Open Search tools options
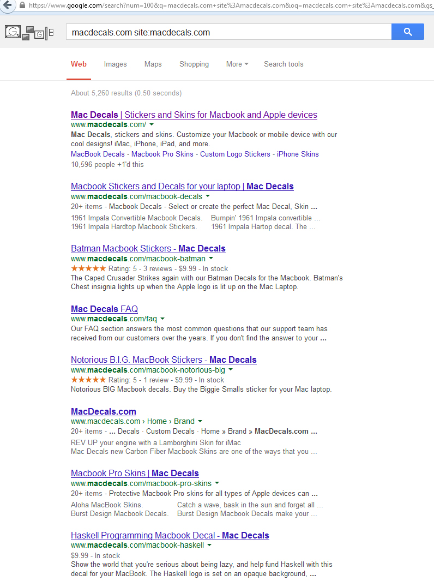This screenshot has width=434, height=581. click(284, 64)
